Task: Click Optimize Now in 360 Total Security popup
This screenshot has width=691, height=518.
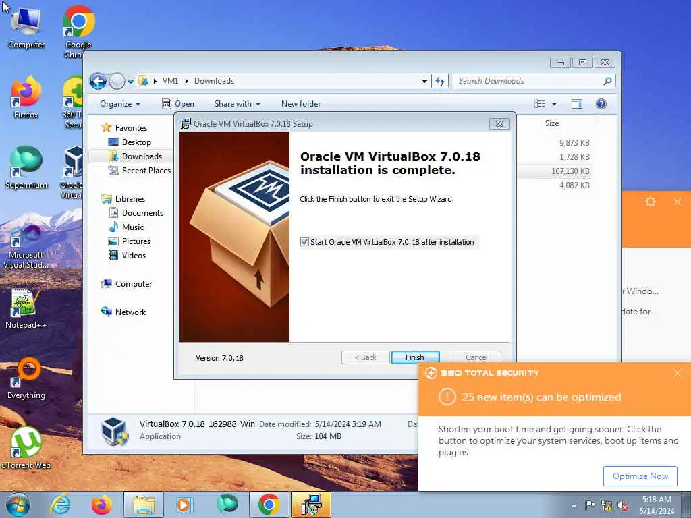Action: point(640,476)
